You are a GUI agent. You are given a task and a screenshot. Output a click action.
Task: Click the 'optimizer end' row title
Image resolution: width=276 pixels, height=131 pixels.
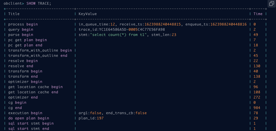[23, 97]
